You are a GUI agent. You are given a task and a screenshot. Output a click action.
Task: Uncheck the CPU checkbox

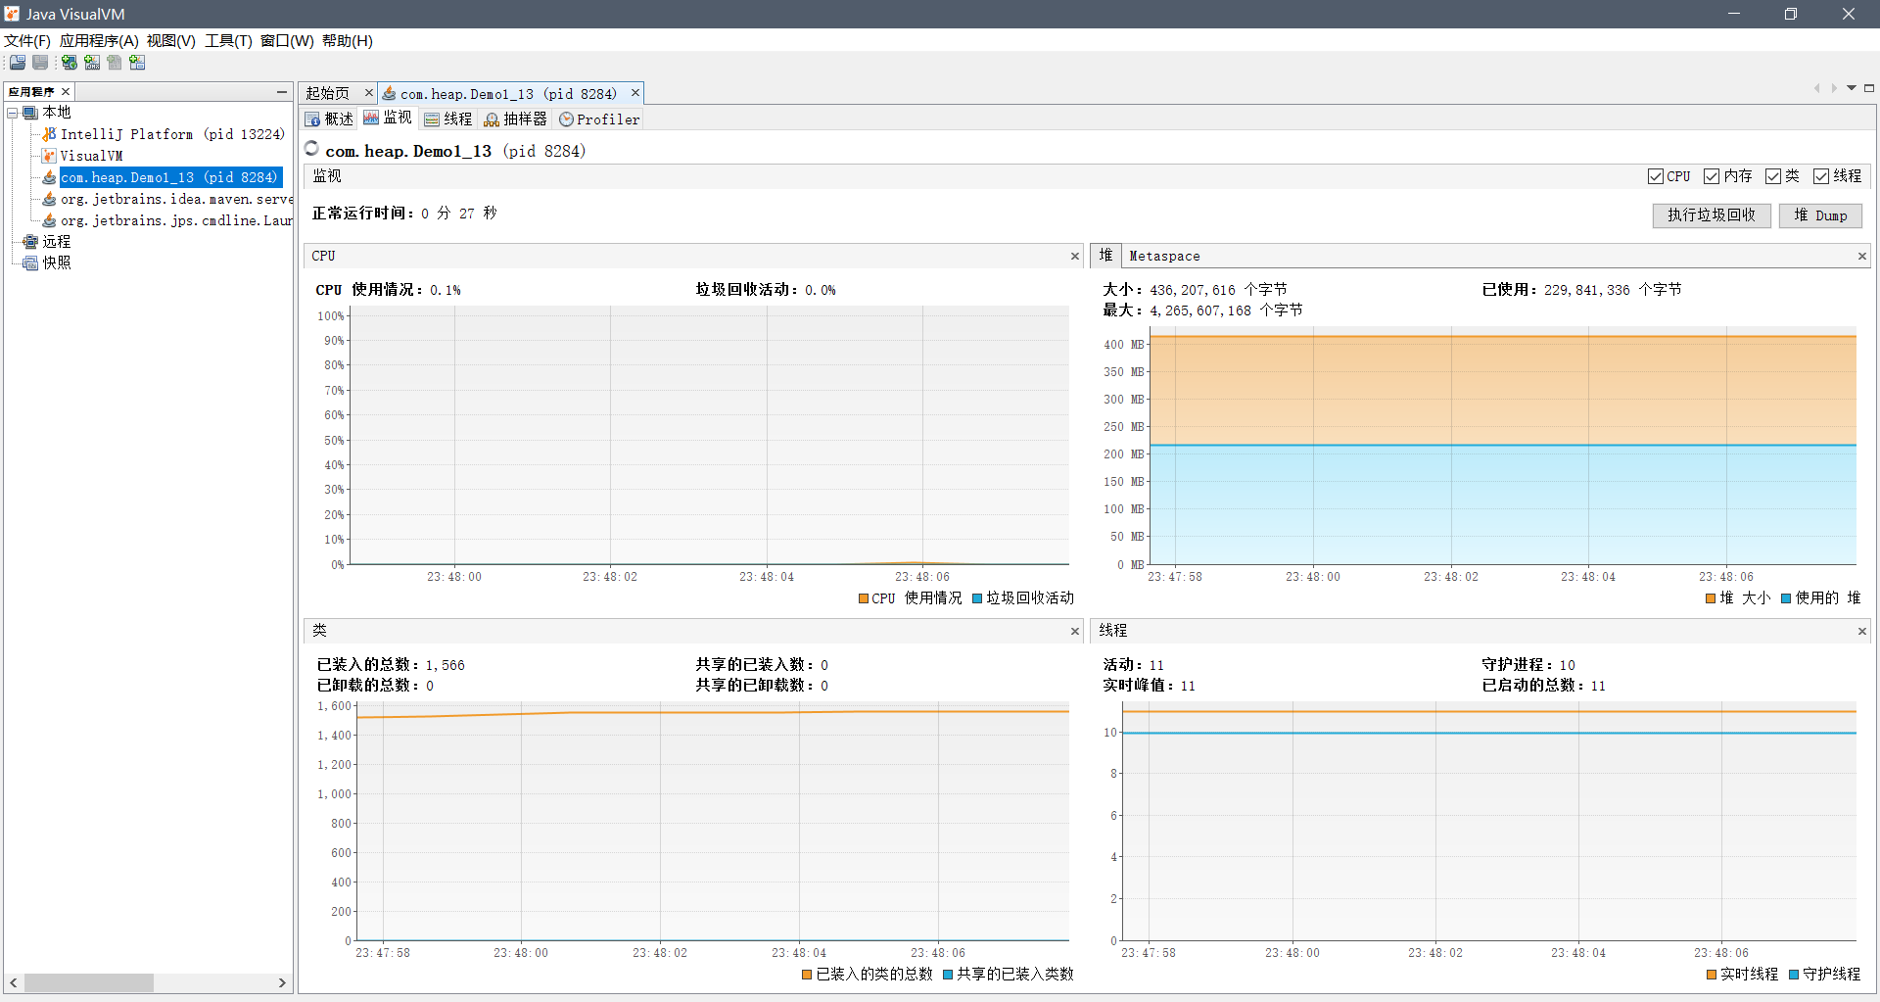click(x=1656, y=176)
